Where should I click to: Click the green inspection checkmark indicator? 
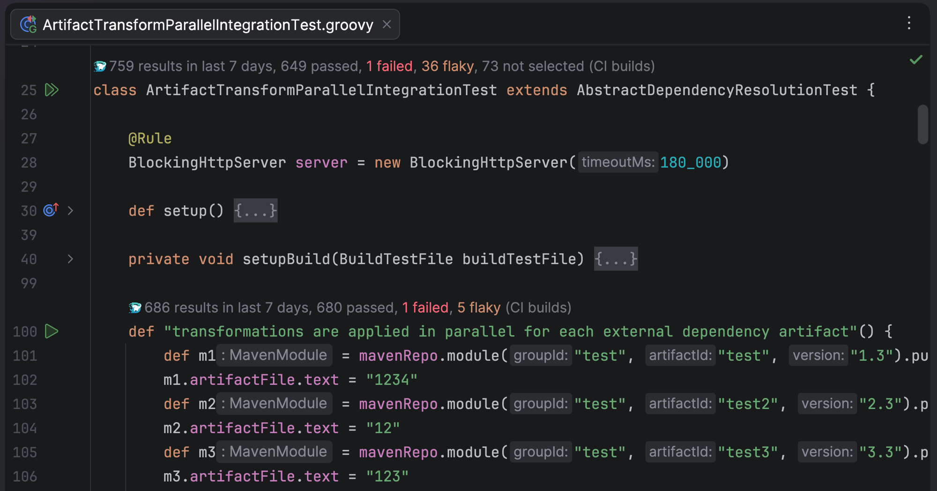point(916,60)
